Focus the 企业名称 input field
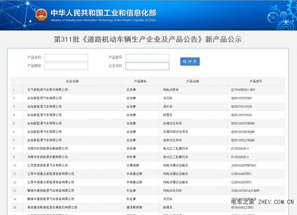The height and width of the screenshot is (215, 297). pyautogui.click(x=148, y=66)
